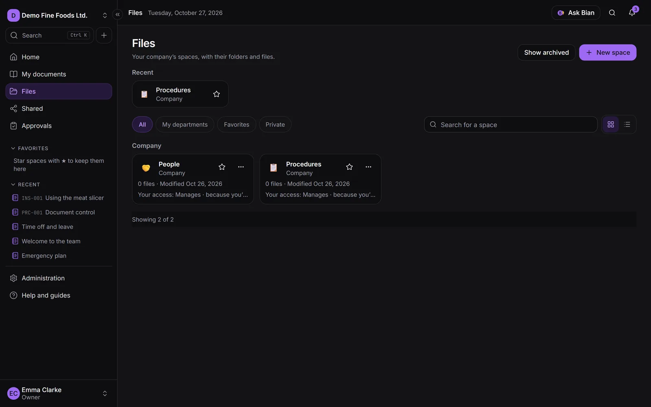651x407 pixels.
Task: Open the Procedures title in Company section
Action: 304,164
